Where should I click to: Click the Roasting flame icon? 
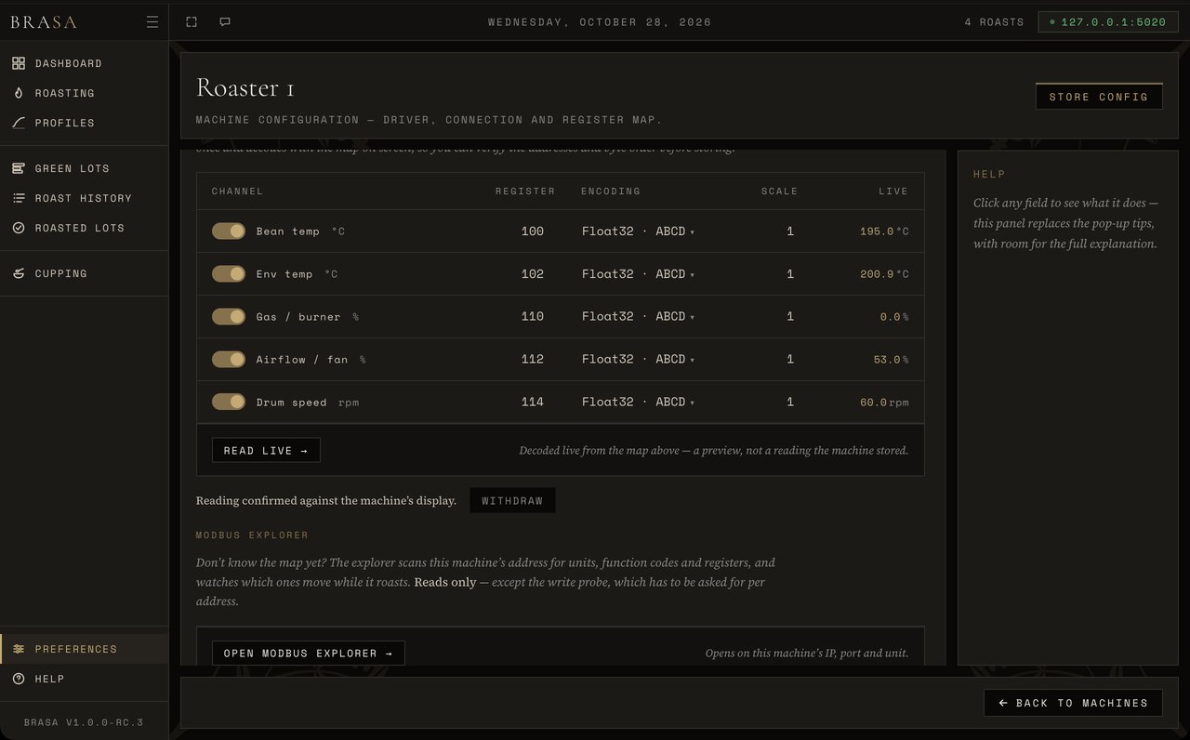[19, 93]
